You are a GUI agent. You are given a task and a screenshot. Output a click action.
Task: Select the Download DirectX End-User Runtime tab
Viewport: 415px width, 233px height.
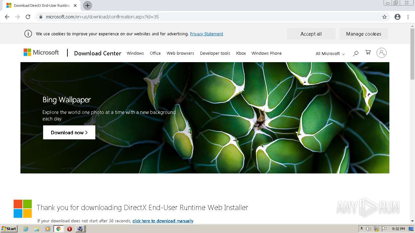coord(41,6)
